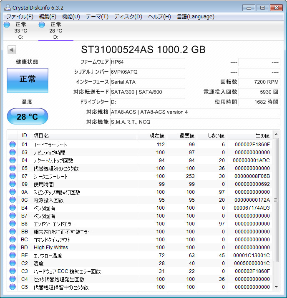Click status orb of スピンアップ再試行回数 row
The width and height of the screenshot is (287, 298).
13,192
